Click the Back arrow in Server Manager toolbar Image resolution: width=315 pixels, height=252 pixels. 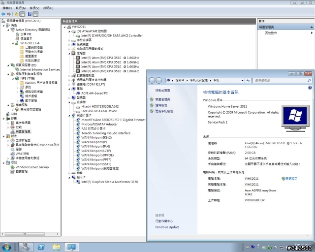pyautogui.click(x=3, y=14)
